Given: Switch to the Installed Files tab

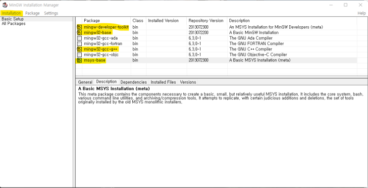Looking at the screenshot, I should (163, 82).
